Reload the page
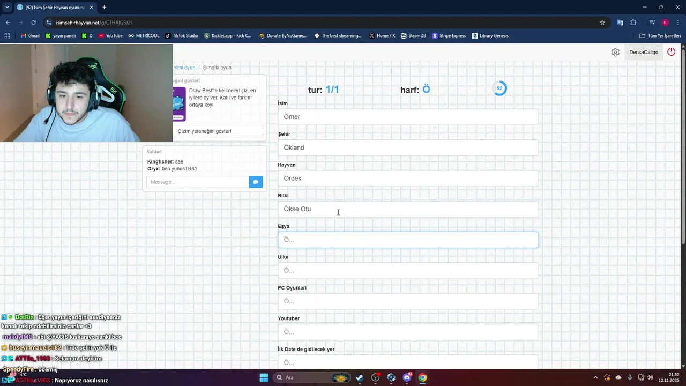Viewport: 686px width, 386px height. tap(33, 23)
